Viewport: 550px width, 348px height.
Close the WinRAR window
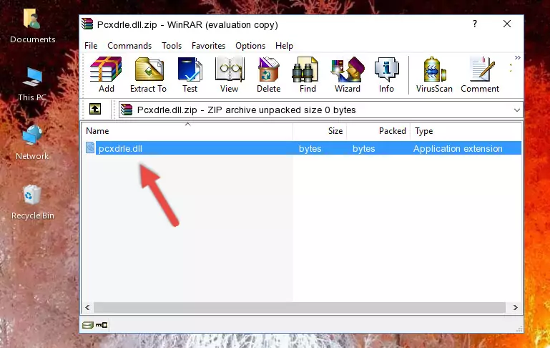(507, 24)
